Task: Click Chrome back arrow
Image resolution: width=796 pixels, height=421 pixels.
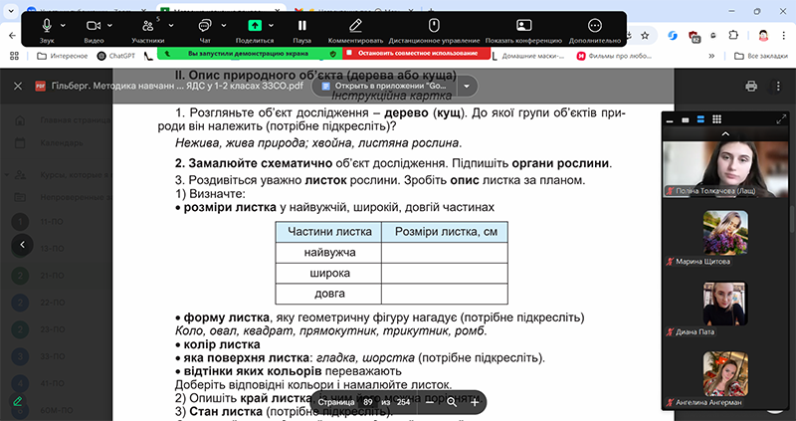Action: click(x=13, y=36)
